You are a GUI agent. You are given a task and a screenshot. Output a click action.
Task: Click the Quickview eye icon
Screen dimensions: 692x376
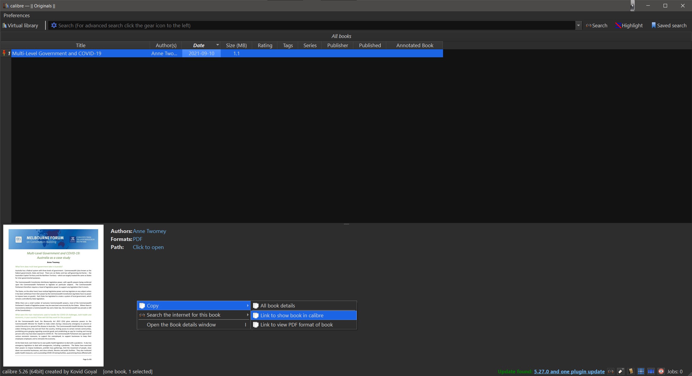(661, 372)
